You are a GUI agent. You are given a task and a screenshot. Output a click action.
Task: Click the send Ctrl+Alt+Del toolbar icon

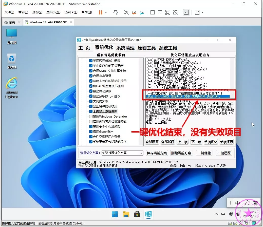pyautogui.click(x=116, y=12)
